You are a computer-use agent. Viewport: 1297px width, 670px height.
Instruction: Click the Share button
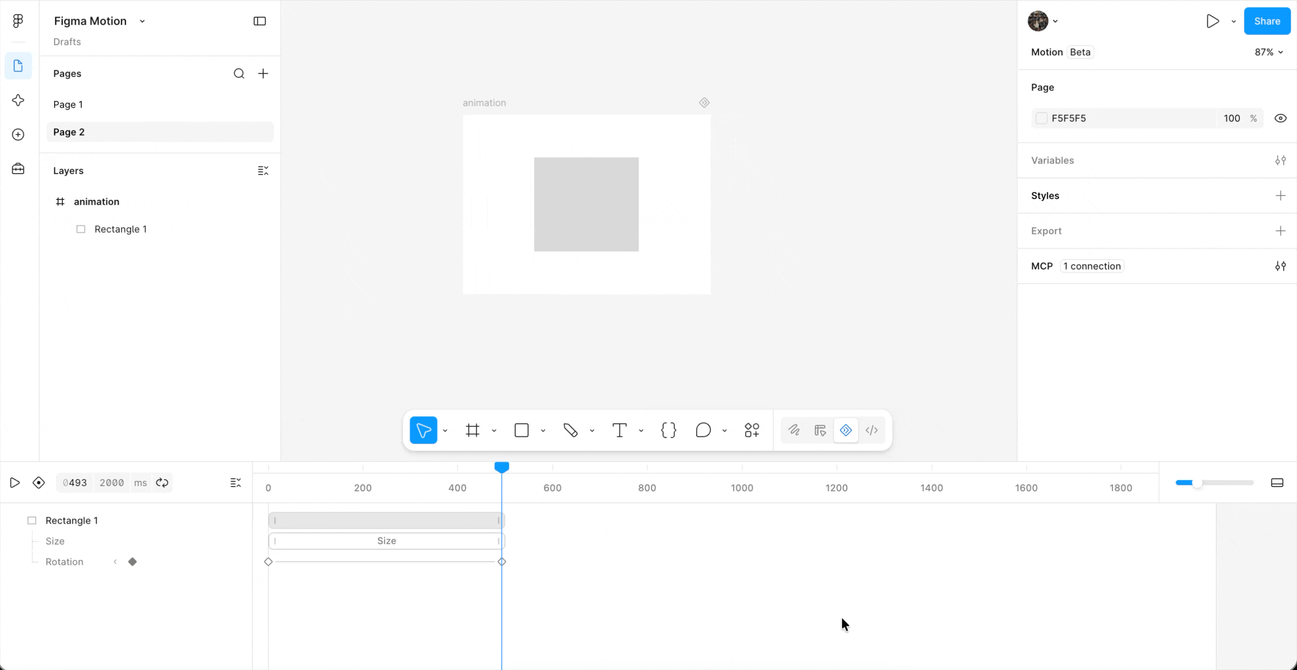pyautogui.click(x=1267, y=21)
